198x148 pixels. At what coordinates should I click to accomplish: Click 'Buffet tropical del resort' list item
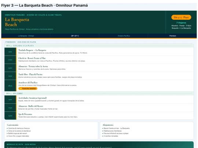[16, 133]
